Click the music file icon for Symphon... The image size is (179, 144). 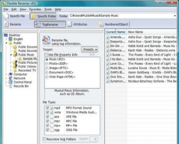pos(108,81)
